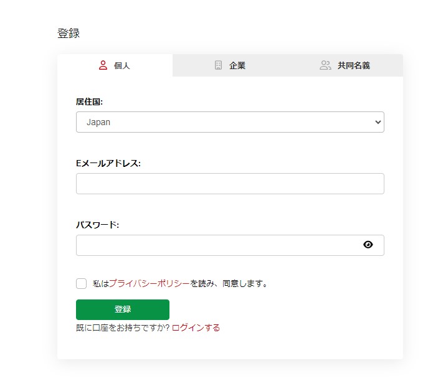The image size is (428, 386).
Task: Focus the Eメールアドレス input field
Action: coord(230,184)
